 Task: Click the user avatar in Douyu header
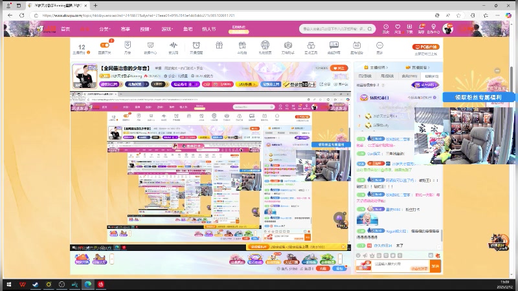[x=448, y=28]
